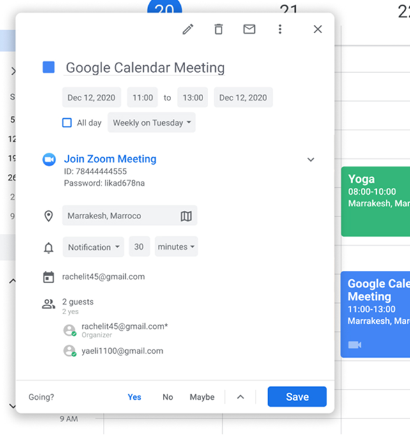Enable the All day checkbox

(67, 123)
